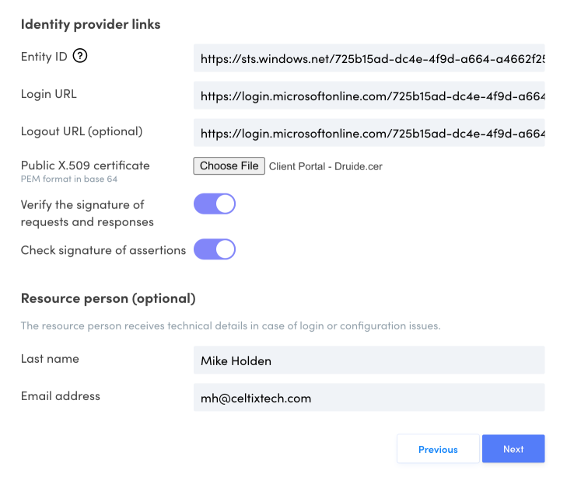
Task: Click the Email address input field
Action: point(369,398)
